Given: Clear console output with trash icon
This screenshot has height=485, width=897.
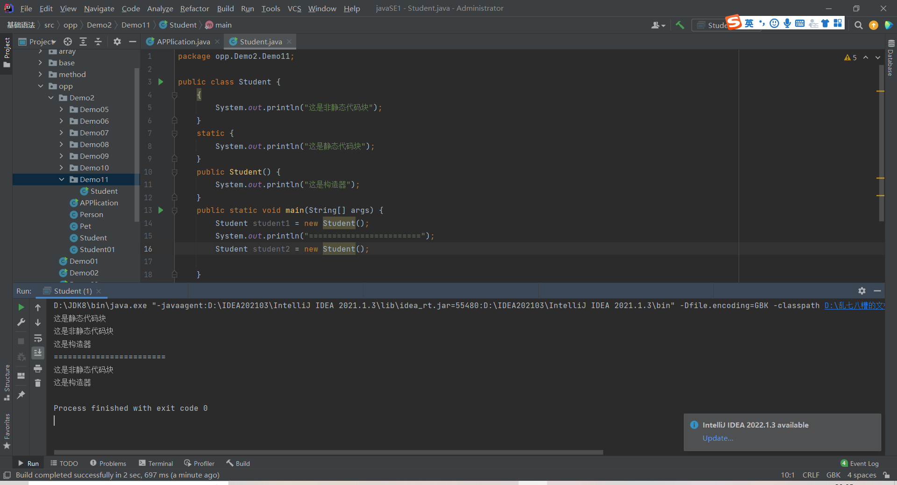Looking at the screenshot, I should (x=38, y=383).
